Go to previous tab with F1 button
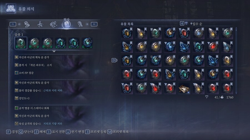250x140 pixels. [13, 24]
